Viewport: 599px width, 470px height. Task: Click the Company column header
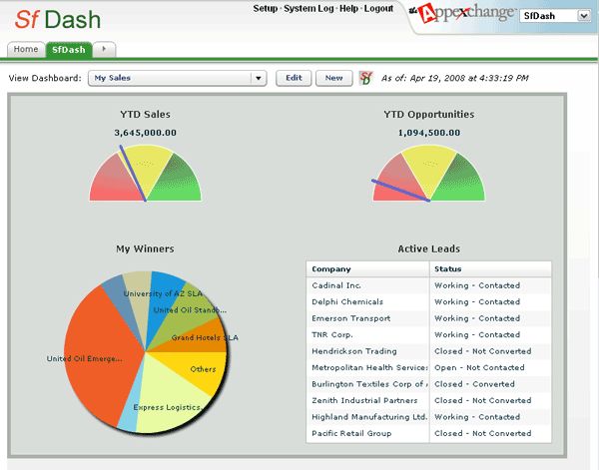(x=367, y=269)
